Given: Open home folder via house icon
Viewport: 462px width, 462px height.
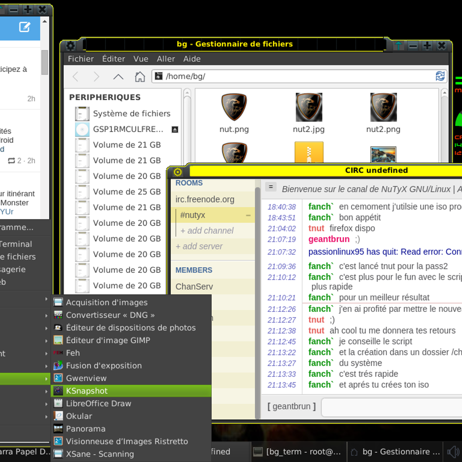Looking at the screenshot, I should [x=140, y=77].
